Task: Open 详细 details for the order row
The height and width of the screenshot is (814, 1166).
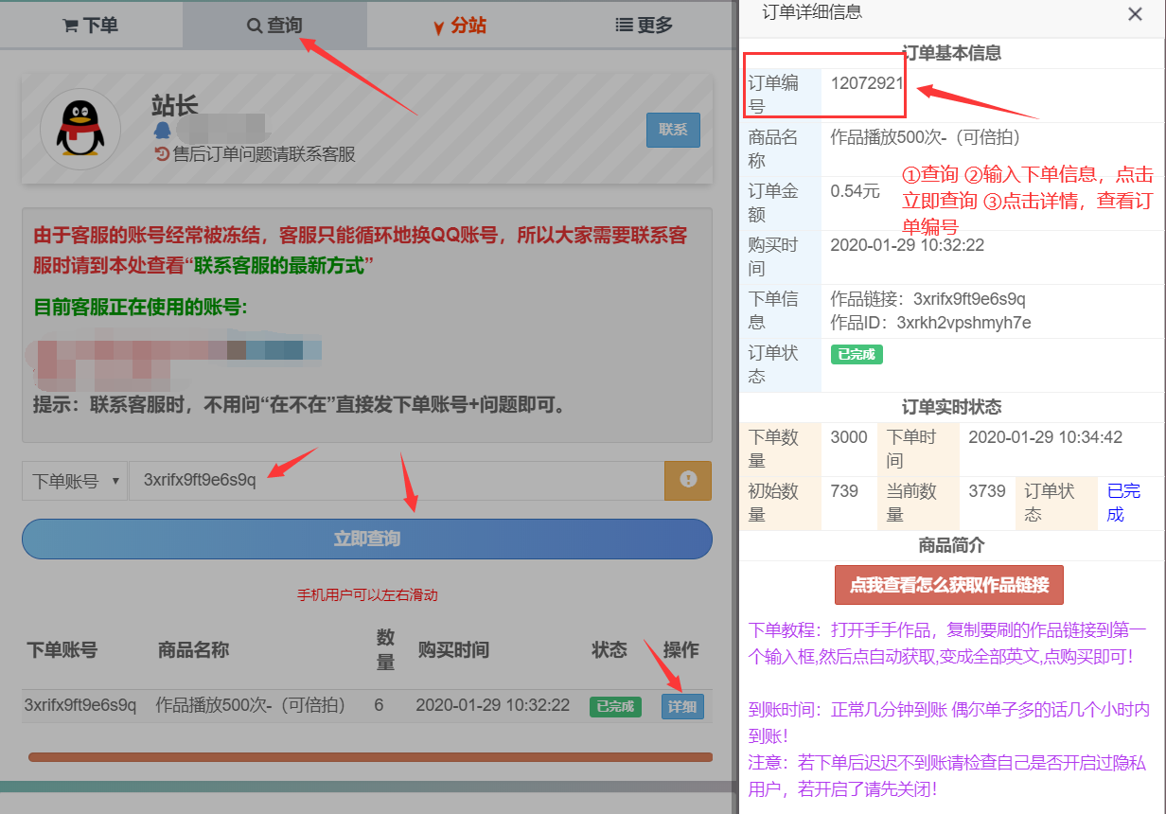Action: tap(682, 706)
